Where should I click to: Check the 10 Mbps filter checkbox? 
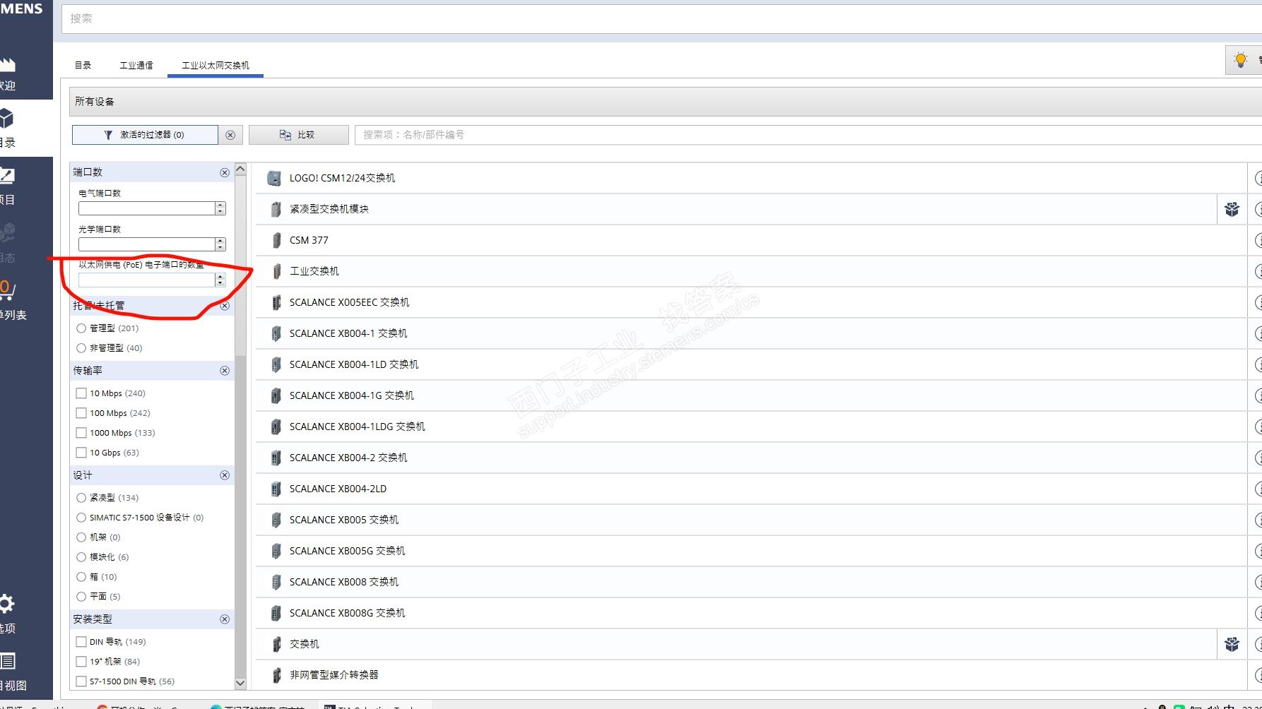coord(81,393)
